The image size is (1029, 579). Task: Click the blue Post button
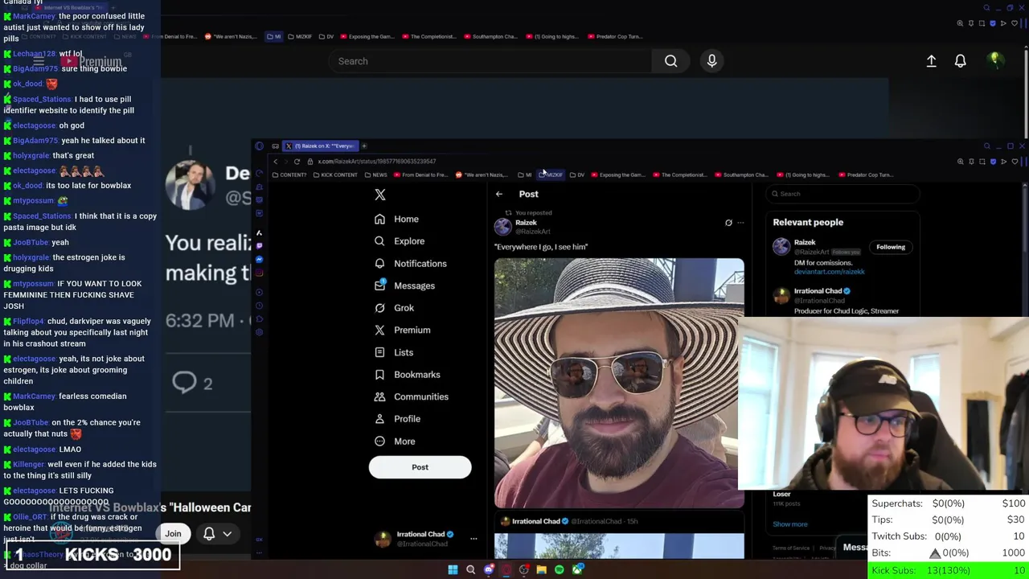(420, 467)
